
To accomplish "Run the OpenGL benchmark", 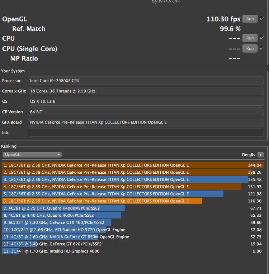I will [x=250, y=19].
